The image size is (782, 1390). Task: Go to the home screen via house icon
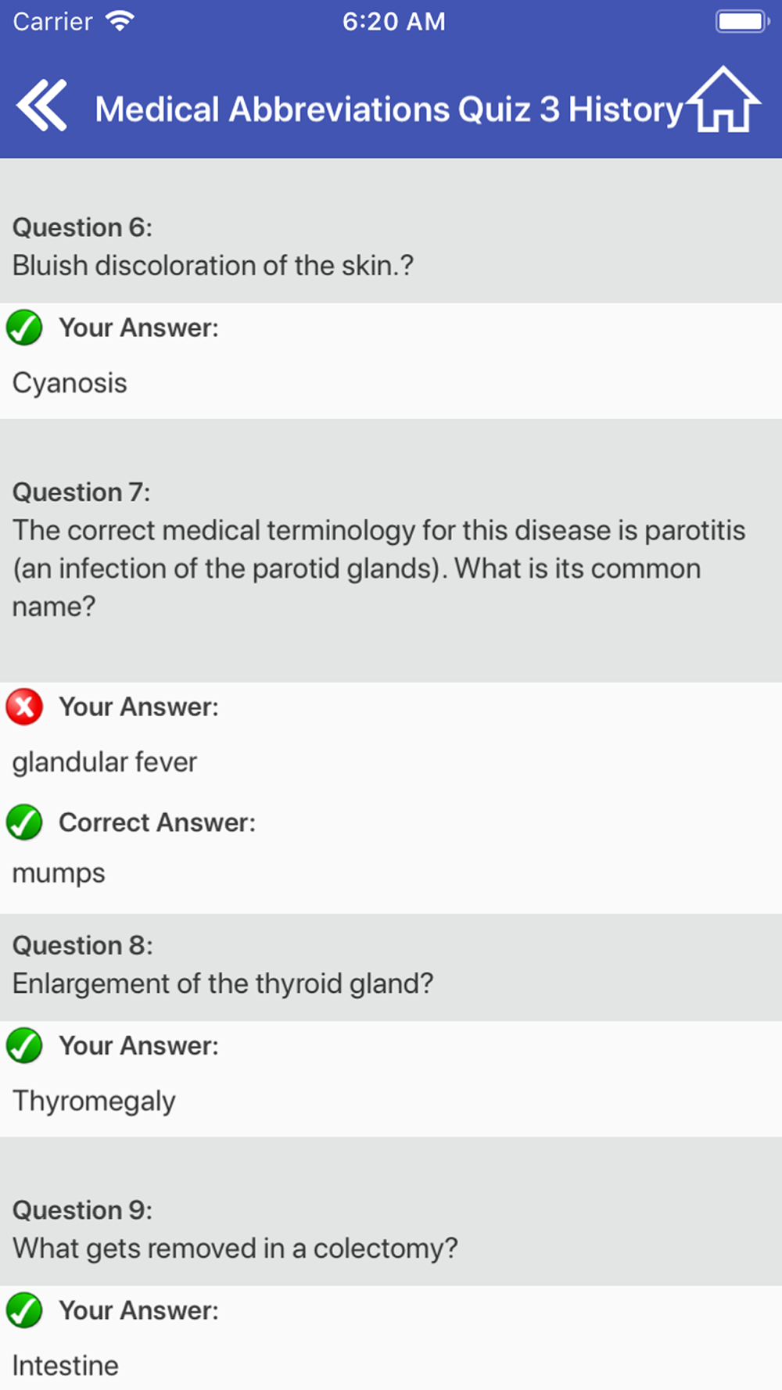(724, 99)
